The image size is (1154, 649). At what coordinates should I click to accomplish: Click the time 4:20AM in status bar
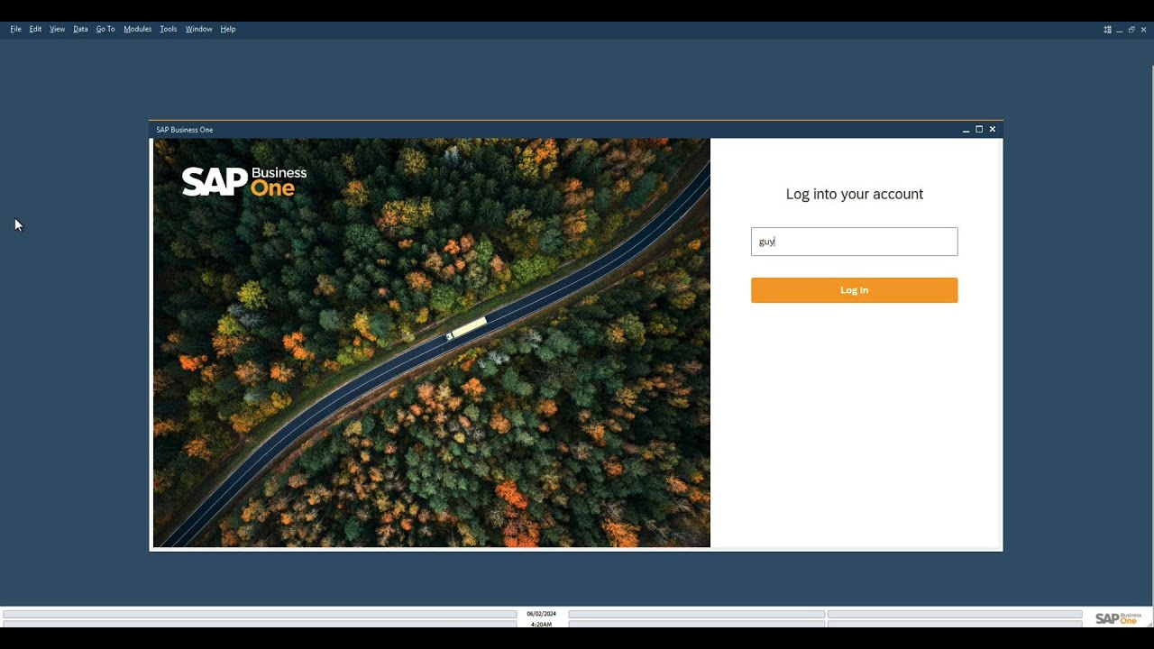pos(541,624)
